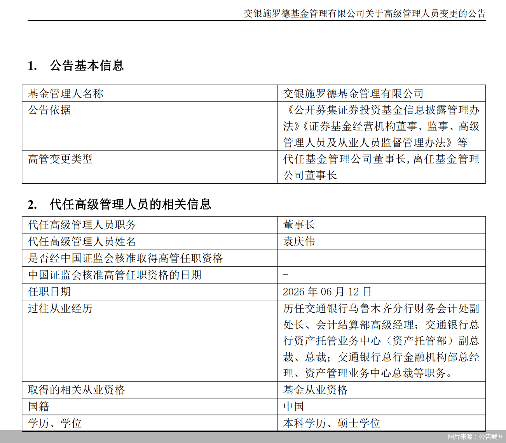Click the label '过往从业经历'
Screen dimensions: 506x443
click(60, 308)
